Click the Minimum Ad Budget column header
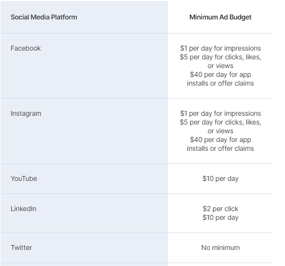The width and height of the screenshot is (285, 266). click(x=220, y=17)
